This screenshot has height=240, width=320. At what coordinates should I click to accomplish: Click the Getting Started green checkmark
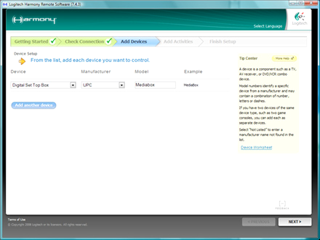53,41
